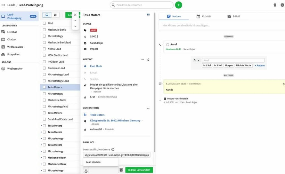Open the more options button at panel bottom
Screen dimensions: 285x174
(86, 170)
